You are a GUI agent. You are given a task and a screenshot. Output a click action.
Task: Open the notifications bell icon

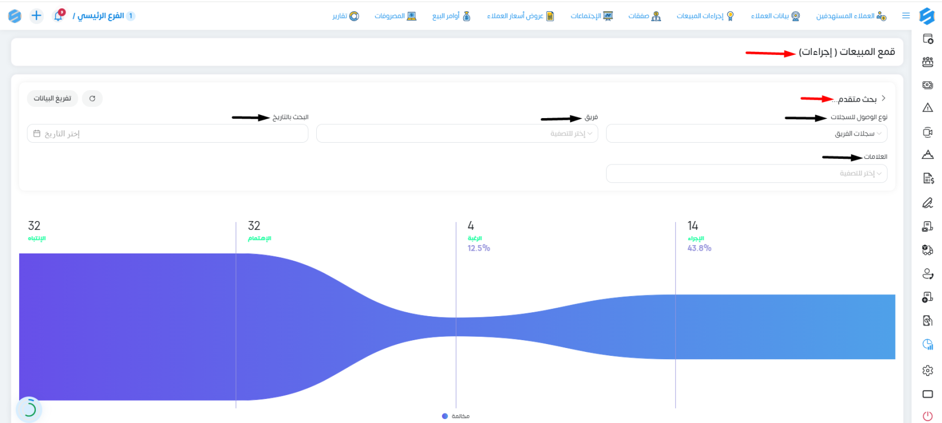(x=58, y=16)
